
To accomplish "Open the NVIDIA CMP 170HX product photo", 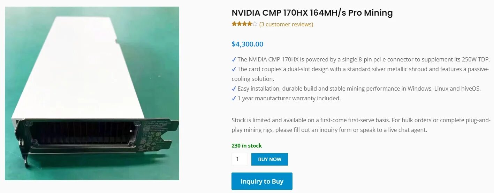I will pyautogui.click(x=92, y=93).
